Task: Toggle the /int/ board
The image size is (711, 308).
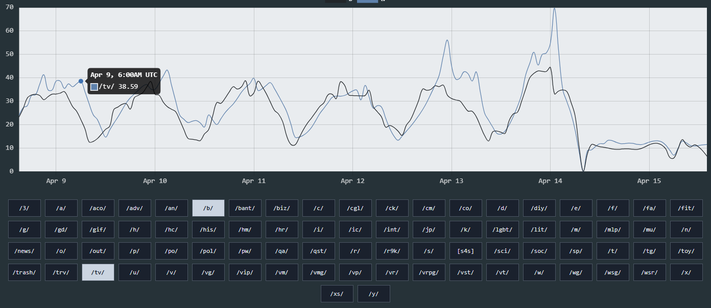Action: (x=392, y=229)
